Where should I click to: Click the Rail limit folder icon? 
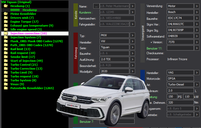6,49
